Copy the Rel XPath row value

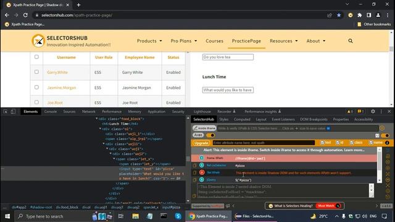point(194,173)
